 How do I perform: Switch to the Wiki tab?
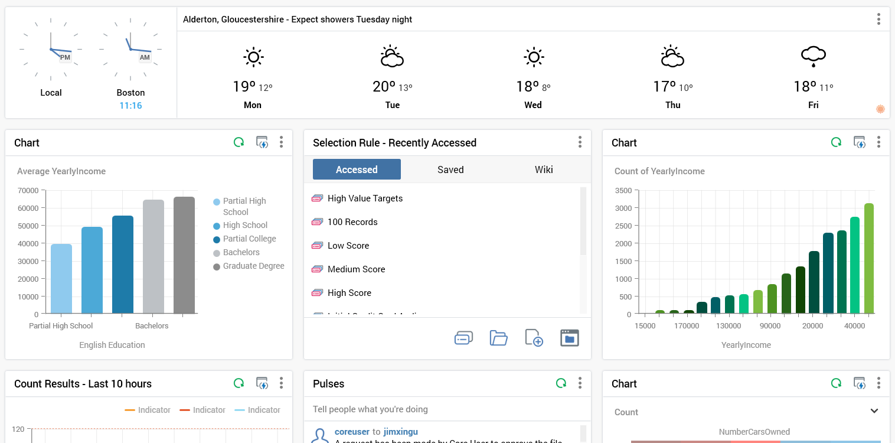pos(544,170)
